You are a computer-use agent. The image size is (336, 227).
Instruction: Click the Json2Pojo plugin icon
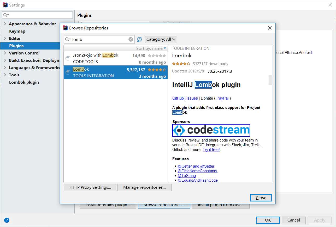click(x=68, y=58)
